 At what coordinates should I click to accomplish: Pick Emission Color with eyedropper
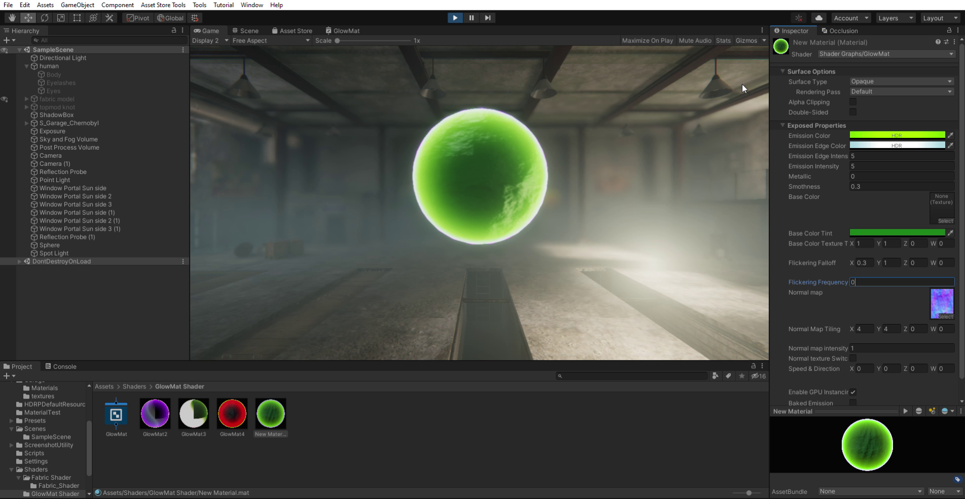tap(950, 135)
